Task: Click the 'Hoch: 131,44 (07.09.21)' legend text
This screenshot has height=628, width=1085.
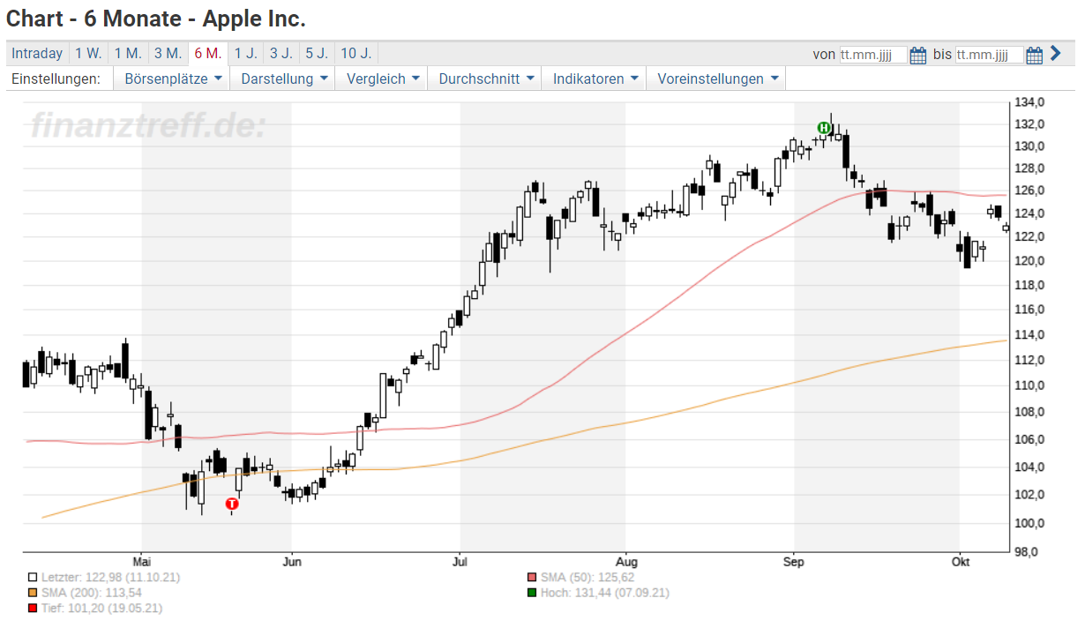Action: coord(604,593)
